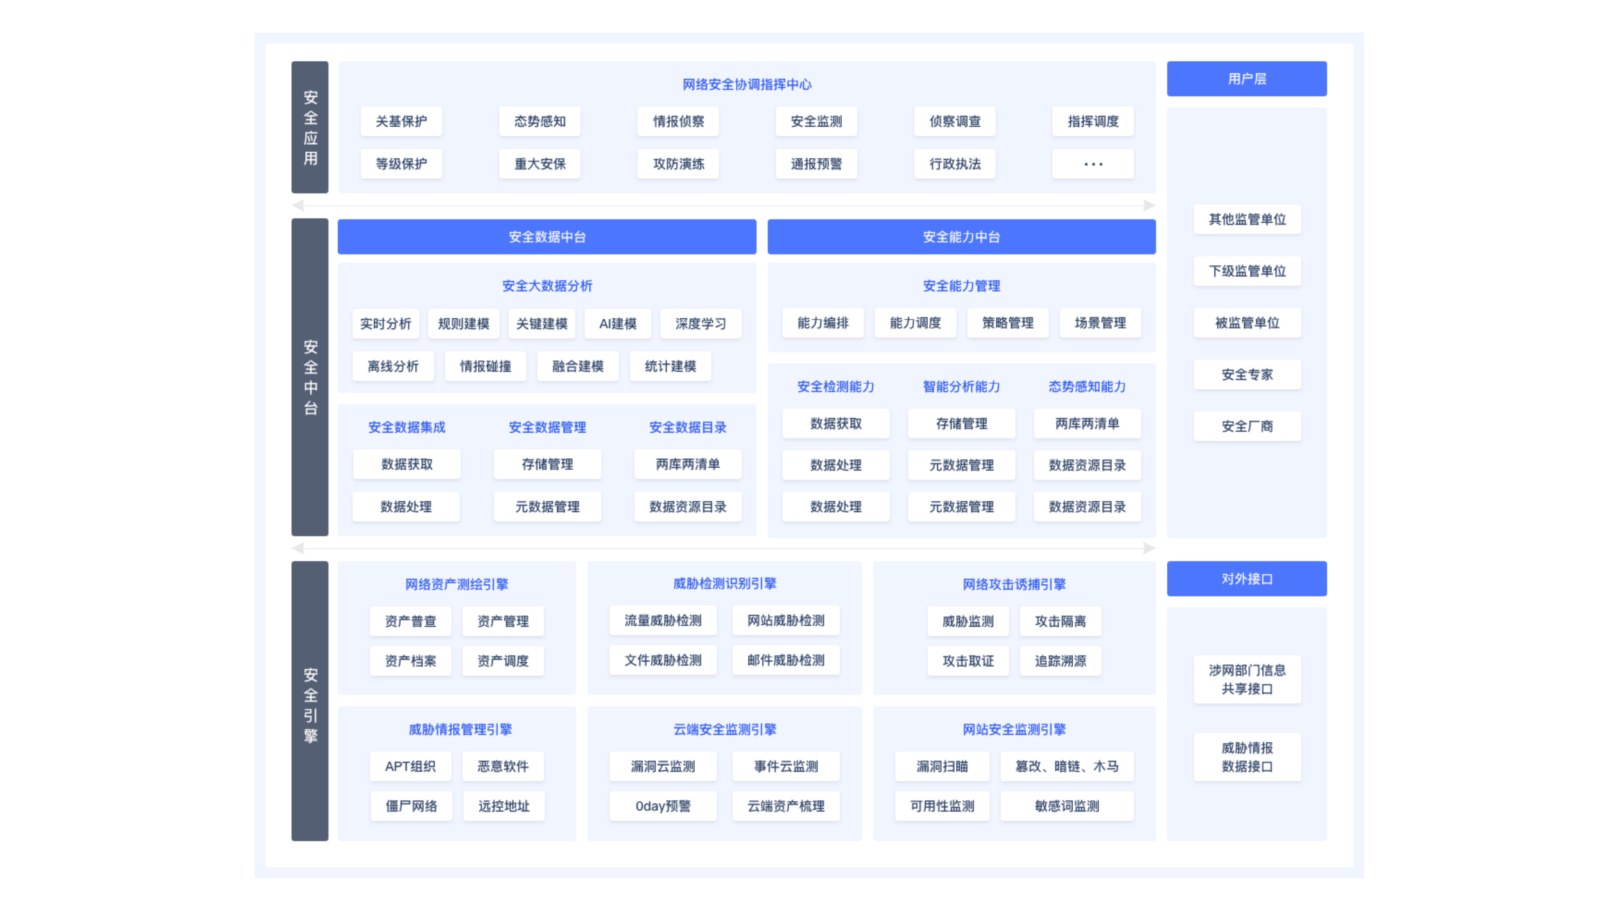Choose the 情报侦察 box
This screenshot has width=1620, height=910.
tap(678, 121)
